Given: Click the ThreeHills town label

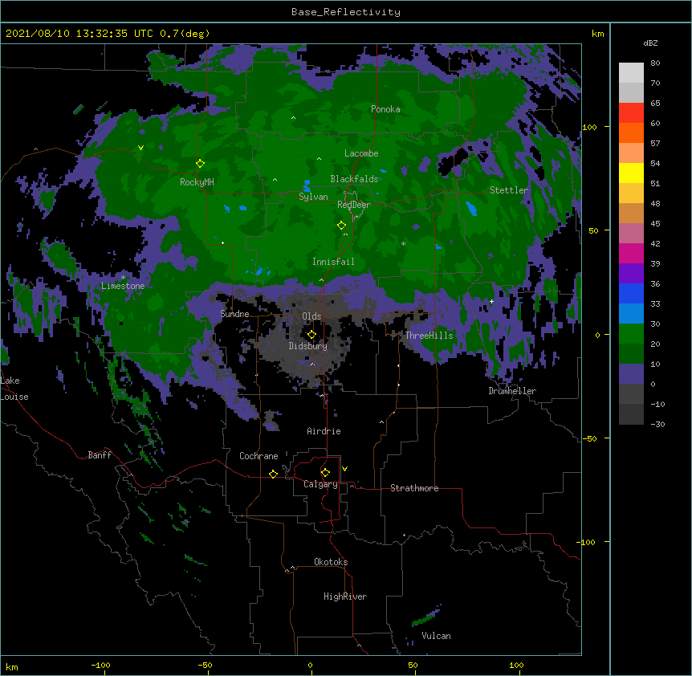Looking at the screenshot, I should click(429, 336).
